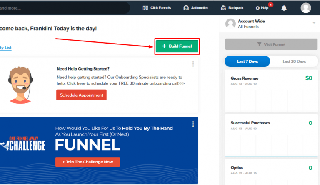Open the Backpack menu
The height and width of the screenshot is (185, 320).
point(232,8)
